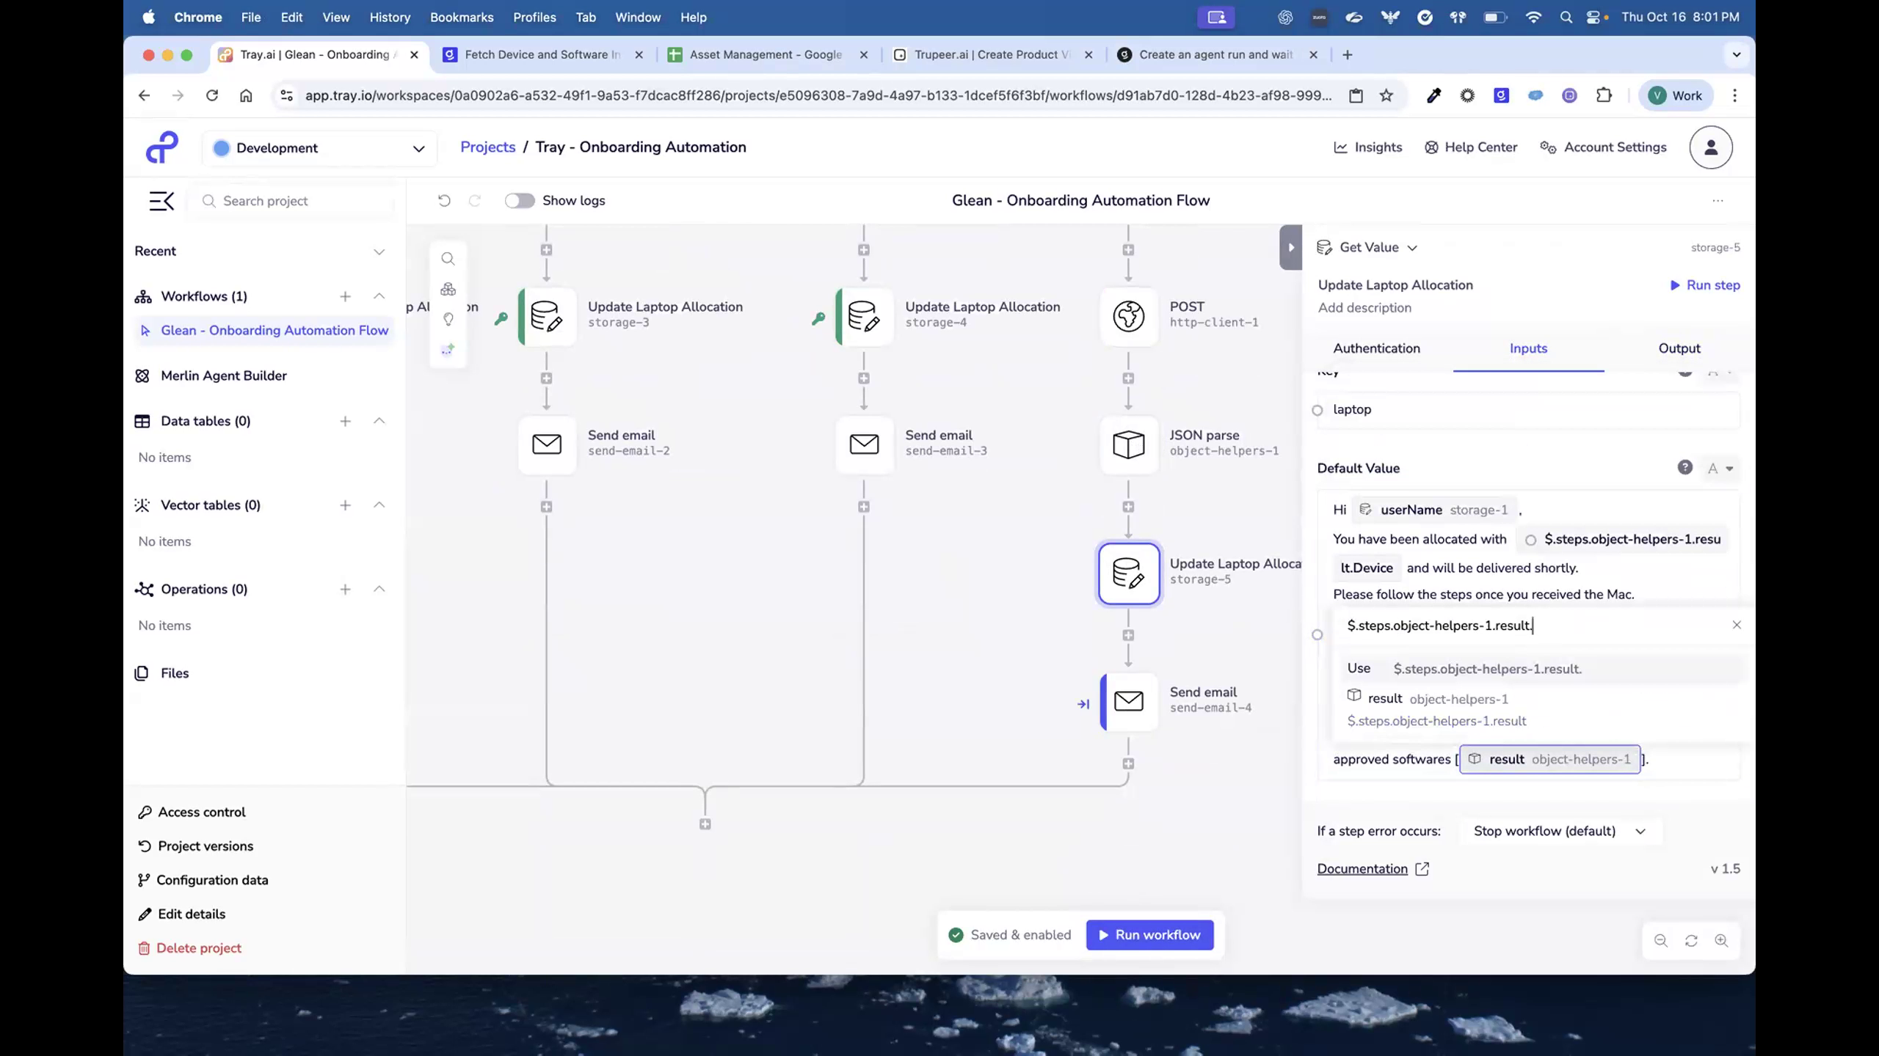Open the connectors panel via blocks icon

pyautogui.click(x=448, y=288)
